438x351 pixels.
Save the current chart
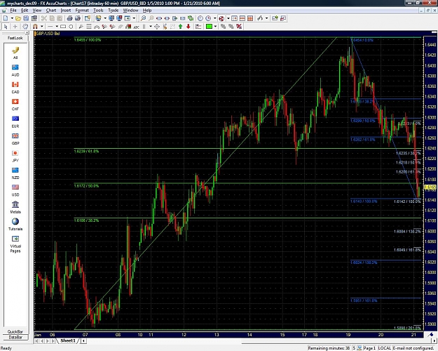pyautogui.click(x=26, y=18)
